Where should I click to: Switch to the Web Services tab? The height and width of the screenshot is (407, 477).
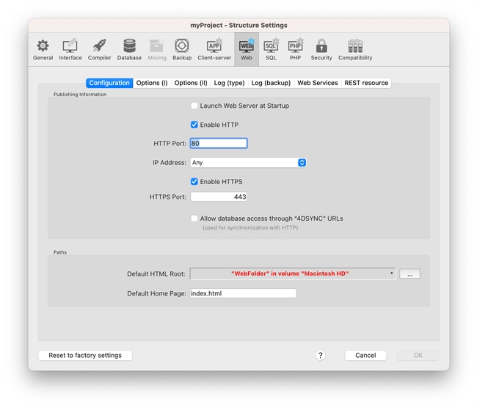(317, 83)
